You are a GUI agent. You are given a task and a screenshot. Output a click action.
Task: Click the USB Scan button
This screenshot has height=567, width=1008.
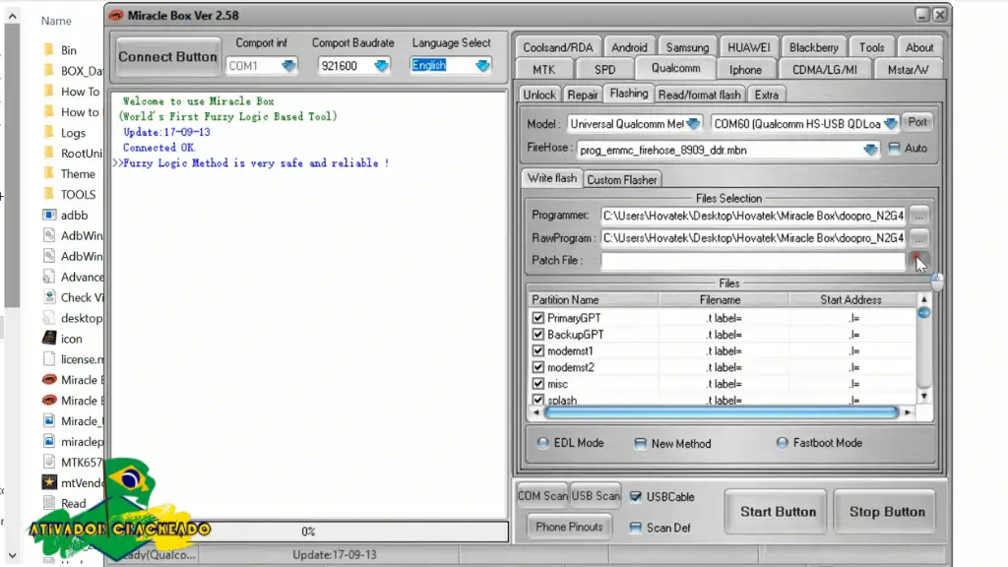pyautogui.click(x=596, y=496)
